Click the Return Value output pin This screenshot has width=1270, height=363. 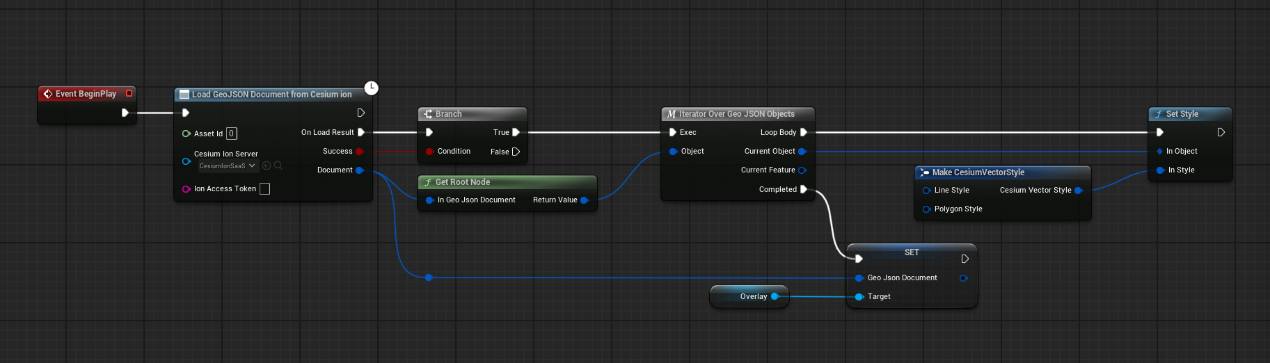pos(584,200)
